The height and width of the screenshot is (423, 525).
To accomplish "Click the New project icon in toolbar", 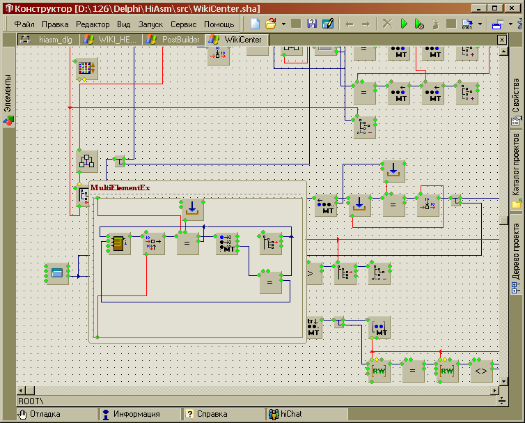I will [x=256, y=24].
